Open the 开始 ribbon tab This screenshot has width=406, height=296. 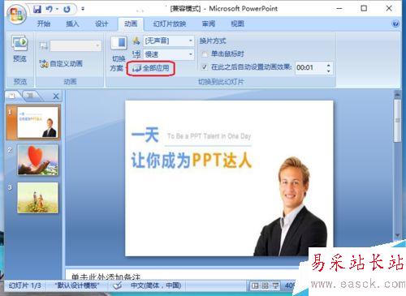click(44, 24)
